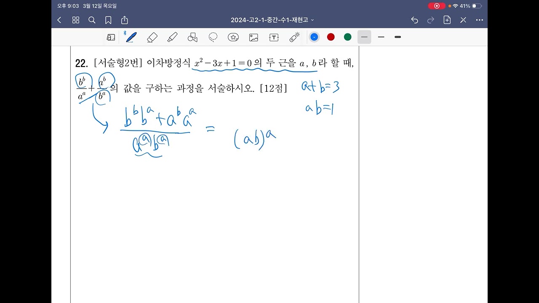Select the Highlighter tool

pyautogui.click(x=172, y=37)
